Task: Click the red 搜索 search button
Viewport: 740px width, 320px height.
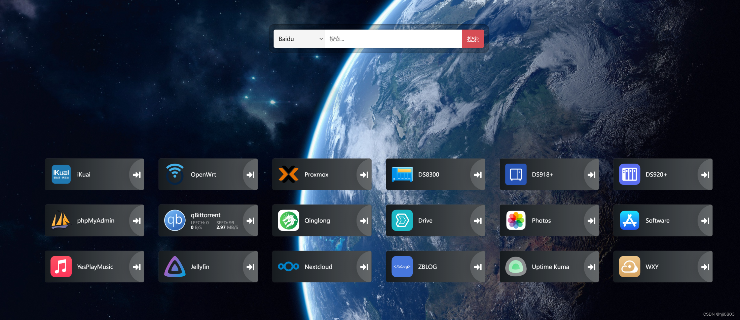Action: (473, 39)
